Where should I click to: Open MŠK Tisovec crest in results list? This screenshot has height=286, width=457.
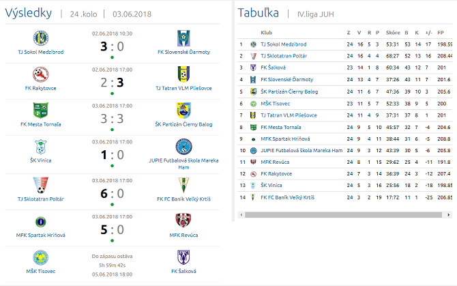point(41,257)
